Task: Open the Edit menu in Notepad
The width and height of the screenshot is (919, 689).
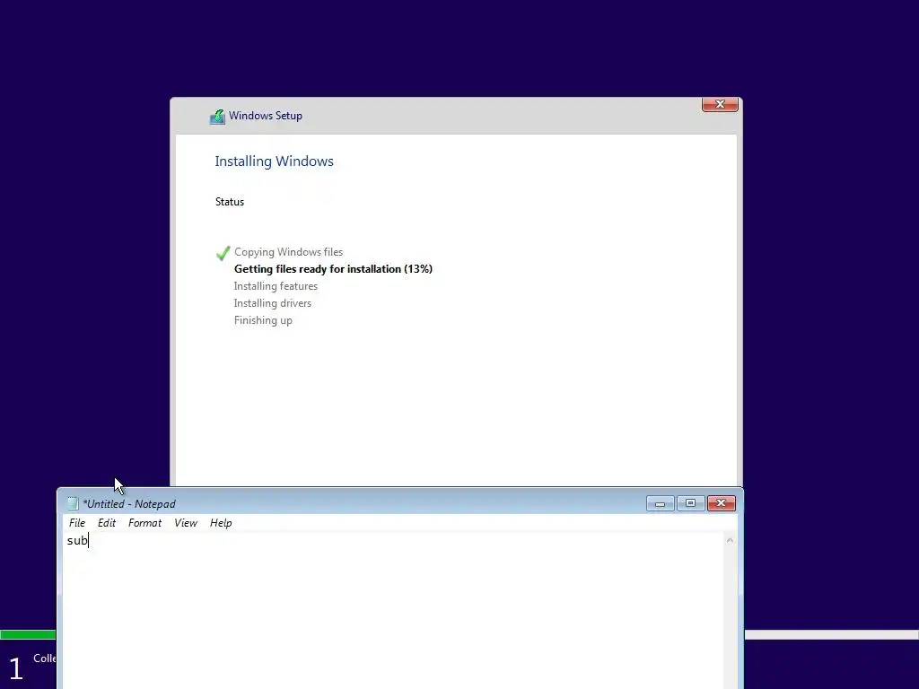Action: point(106,523)
